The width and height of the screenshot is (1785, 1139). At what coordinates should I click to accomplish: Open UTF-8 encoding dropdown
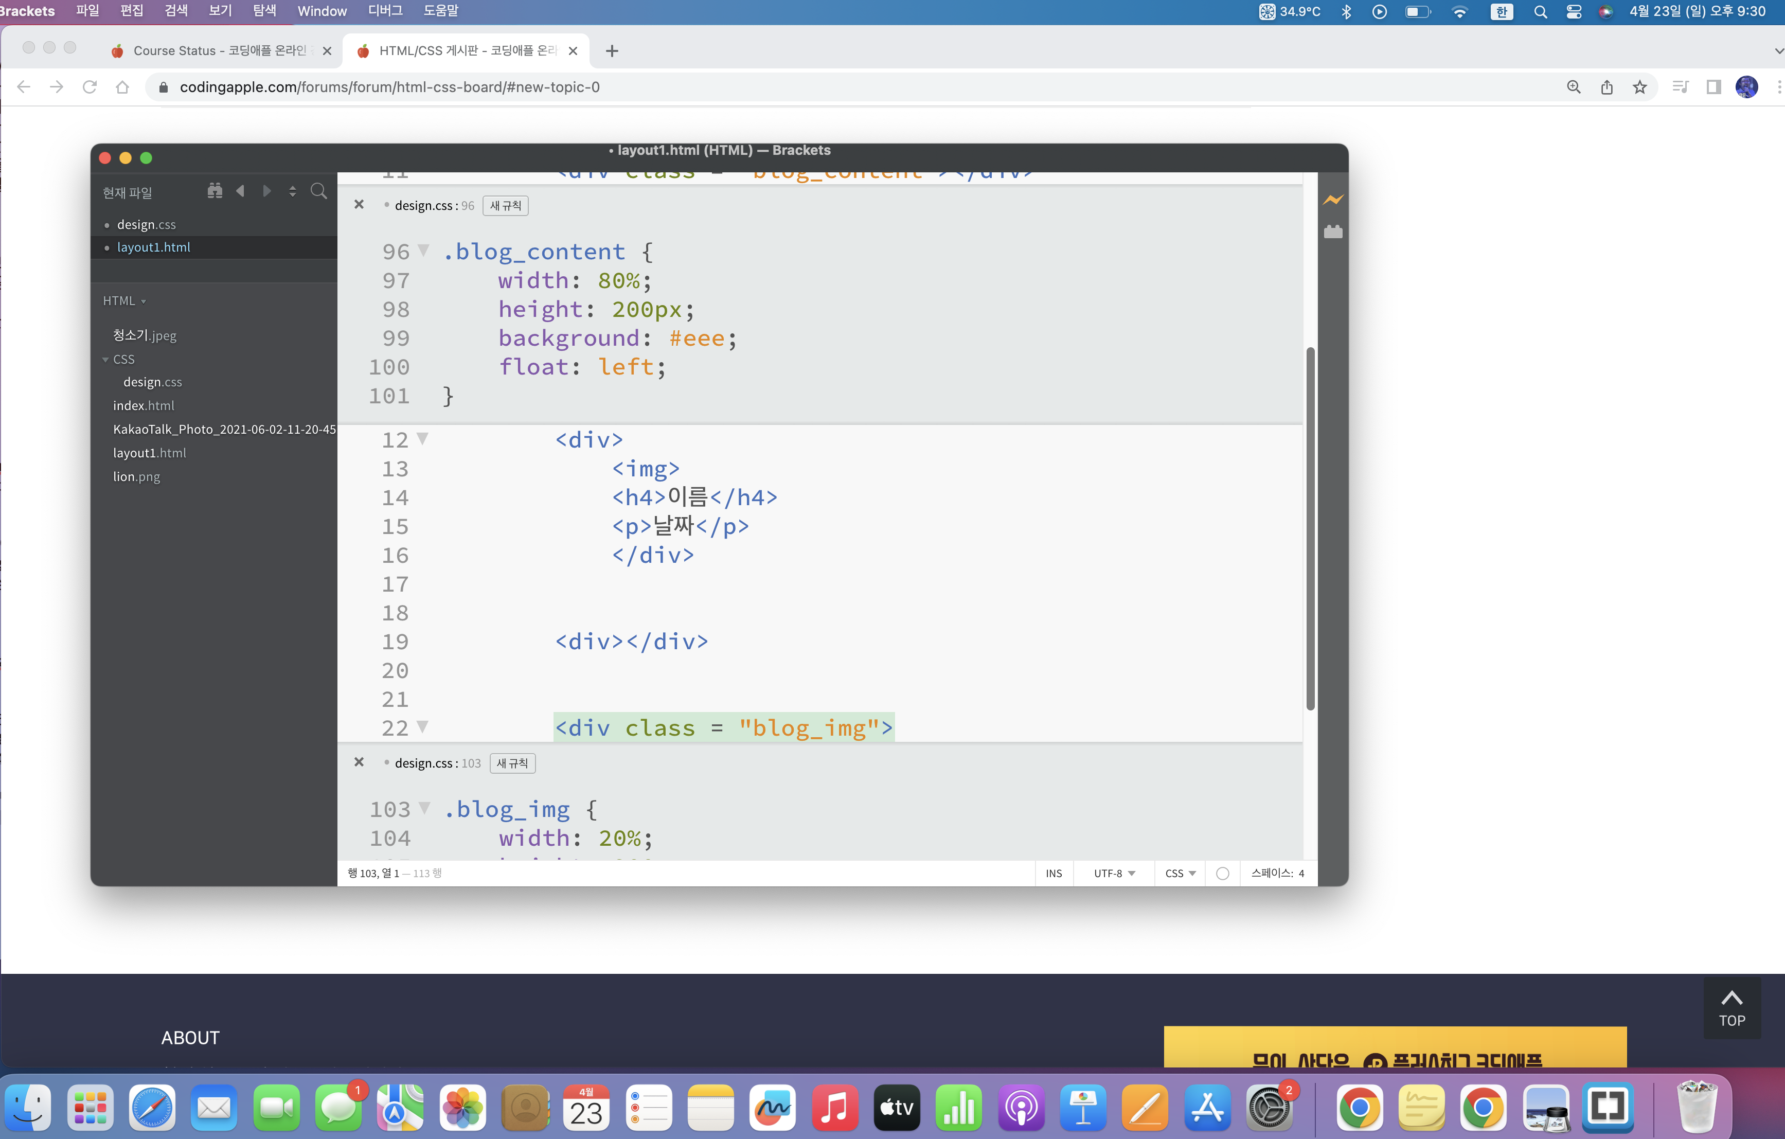[x=1114, y=874]
